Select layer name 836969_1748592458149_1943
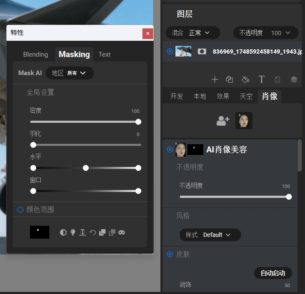The width and height of the screenshot is (305, 294). [x=257, y=52]
